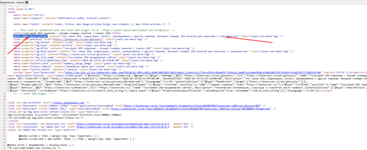Click the og:locale meta line
The height and width of the screenshot is (150, 367).
coord(66,42)
